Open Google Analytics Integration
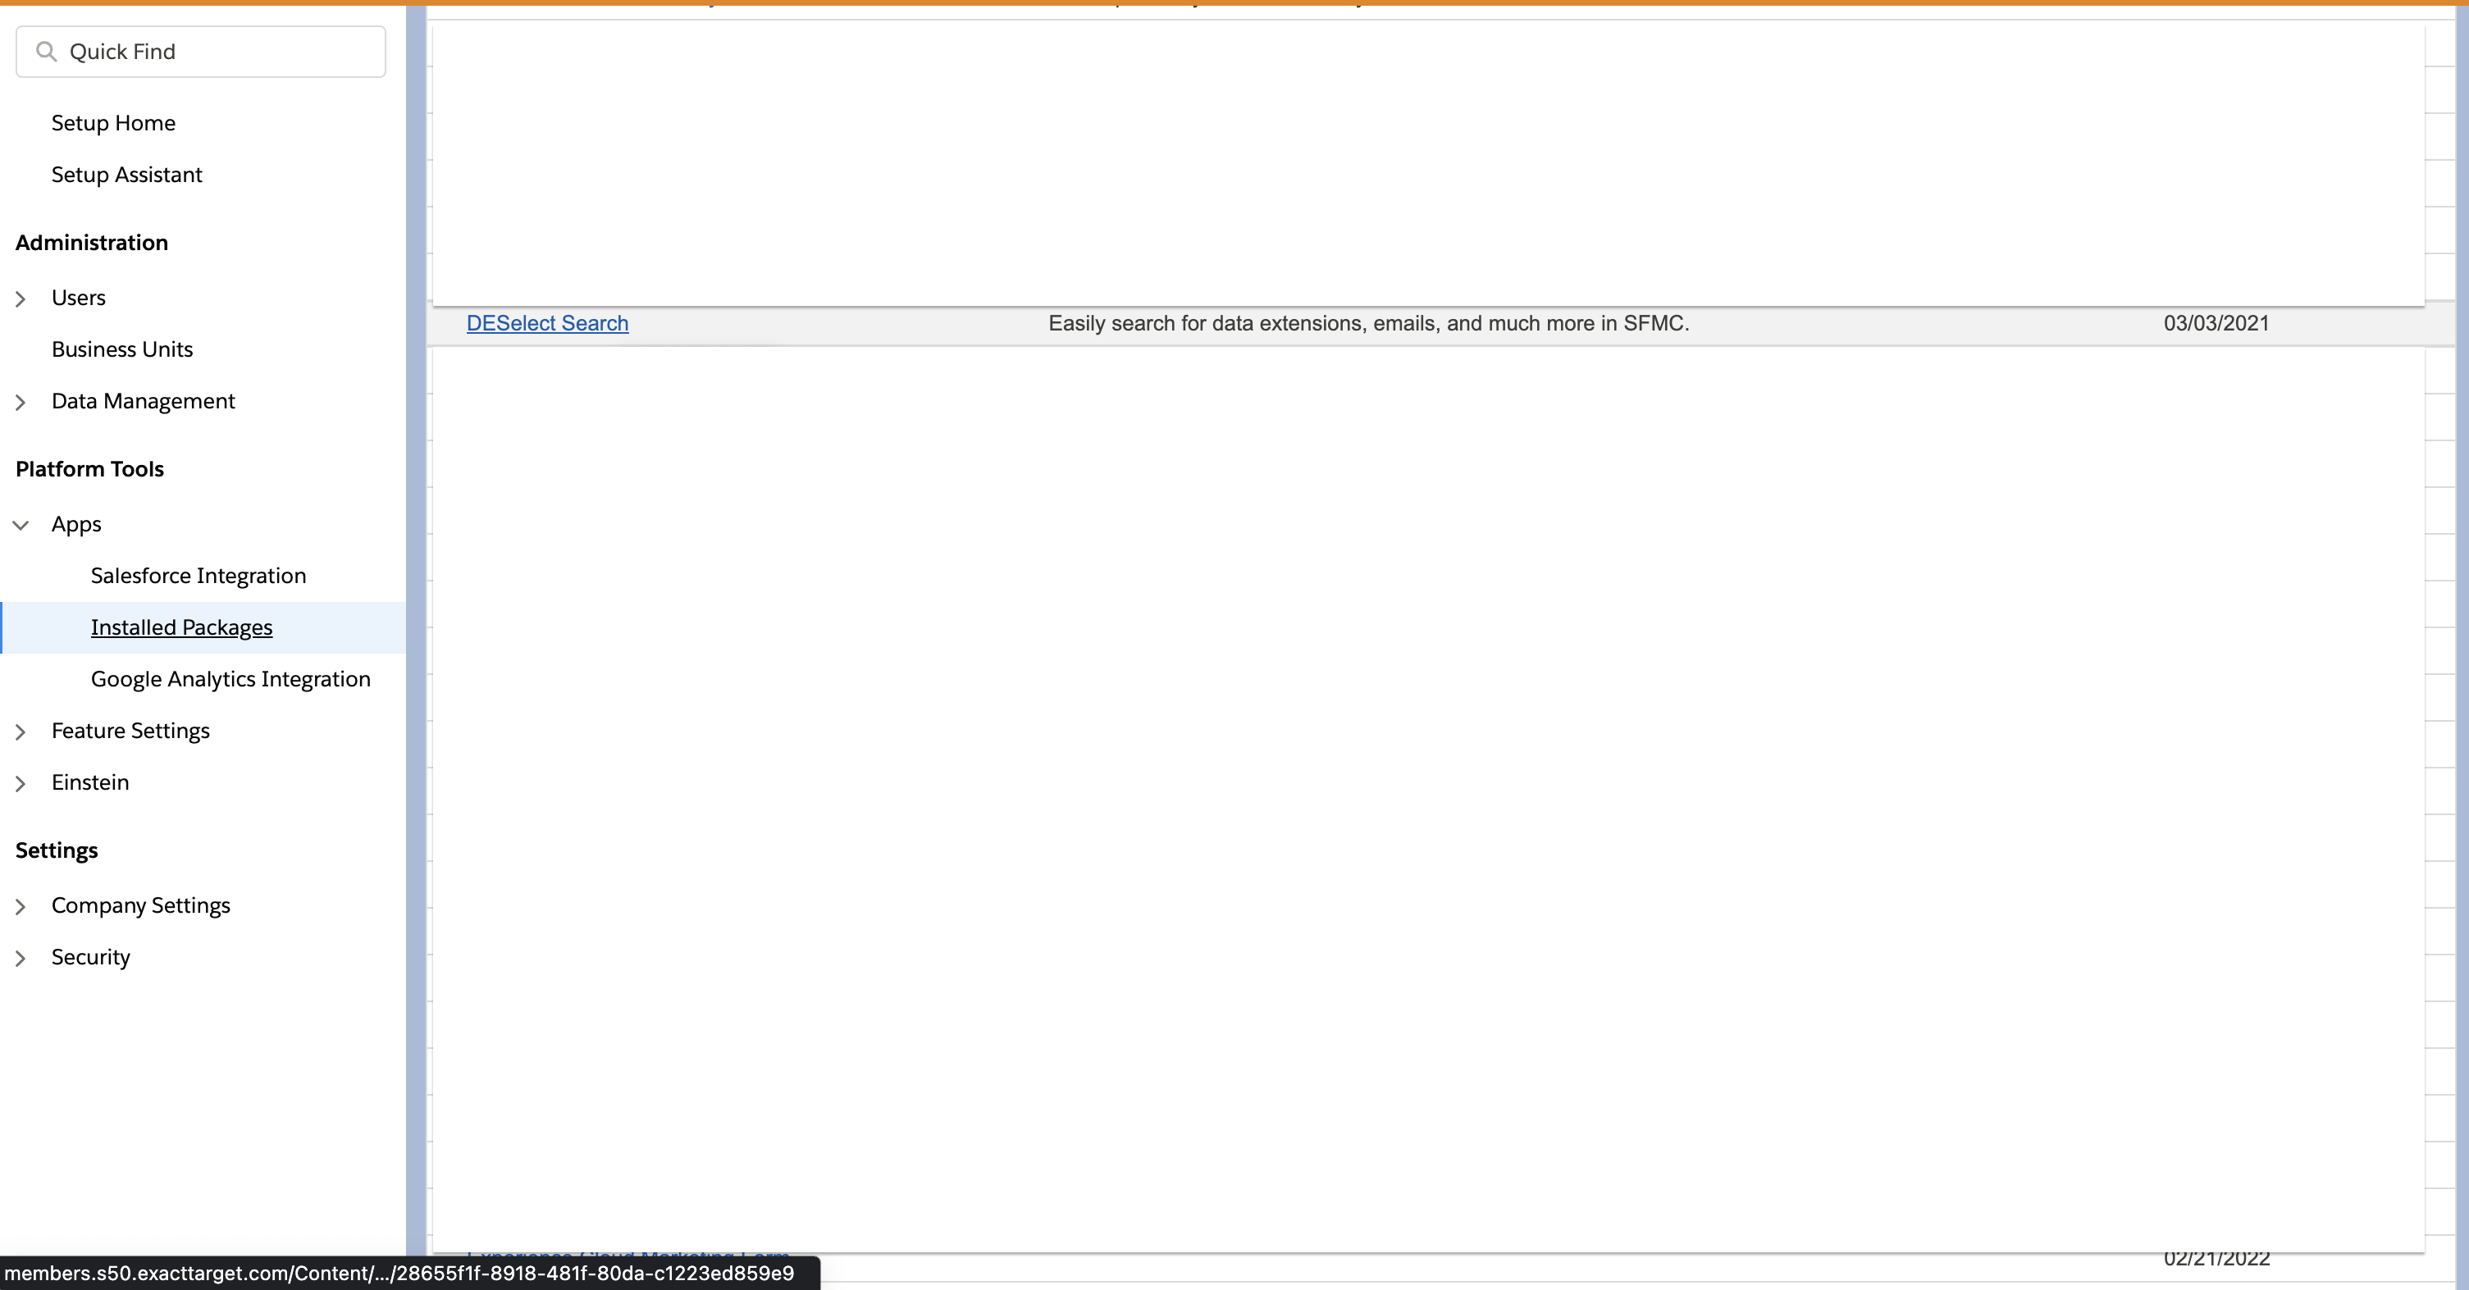The height and width of the screenshot is (1290, 2469). click(x=230, y=678)
